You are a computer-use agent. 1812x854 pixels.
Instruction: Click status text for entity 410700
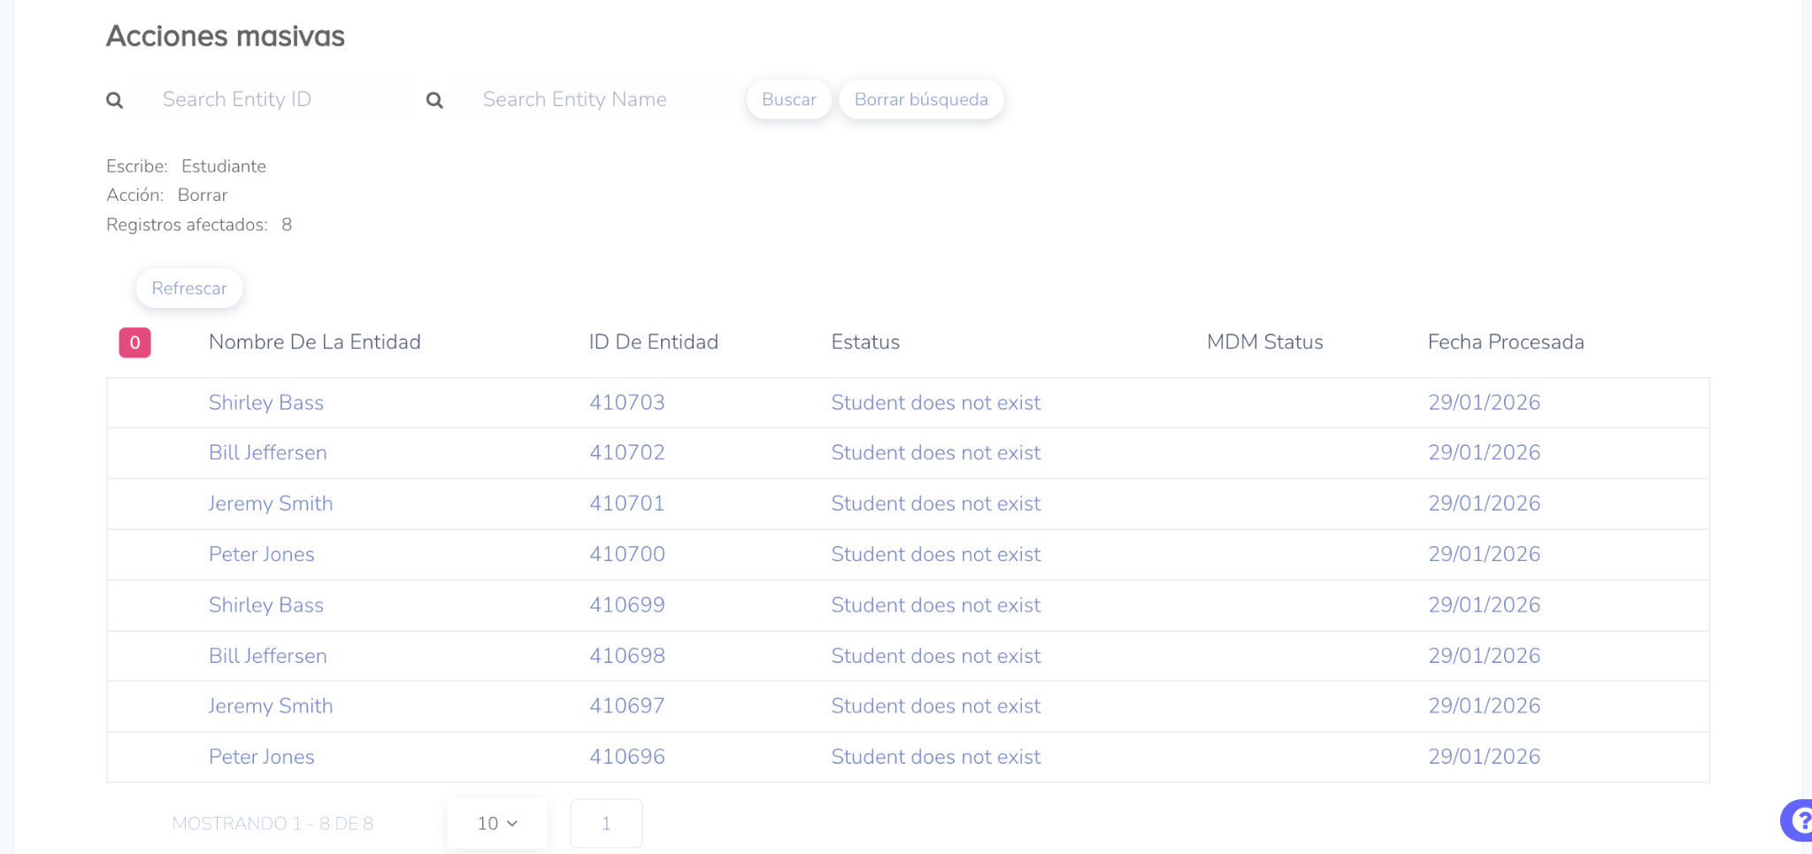(x=935, y=555)
